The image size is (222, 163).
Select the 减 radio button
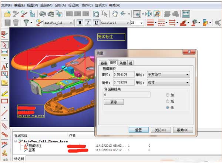click(168, 101)
